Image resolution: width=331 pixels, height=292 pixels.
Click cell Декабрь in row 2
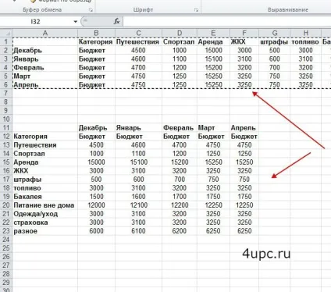pos(45,51)
